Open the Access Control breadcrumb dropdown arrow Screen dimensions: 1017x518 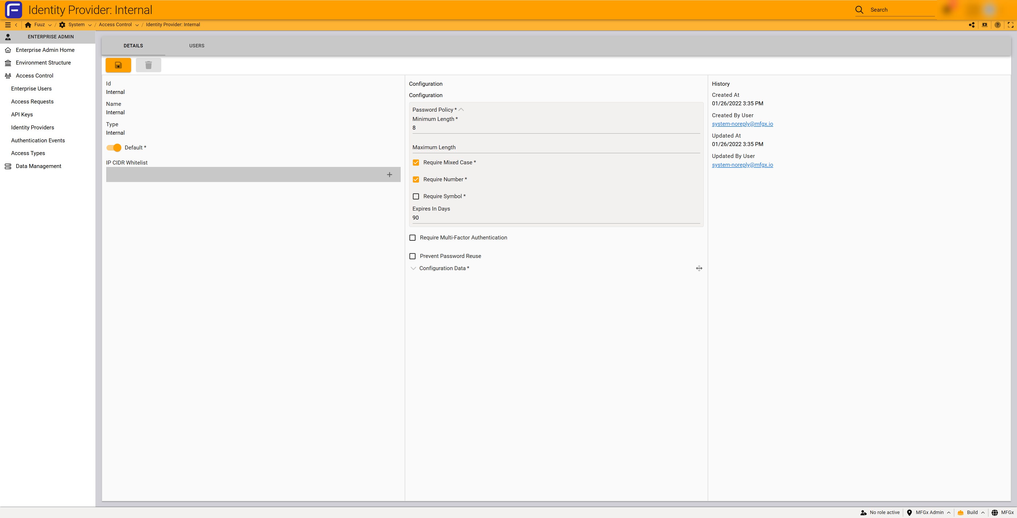137,25
